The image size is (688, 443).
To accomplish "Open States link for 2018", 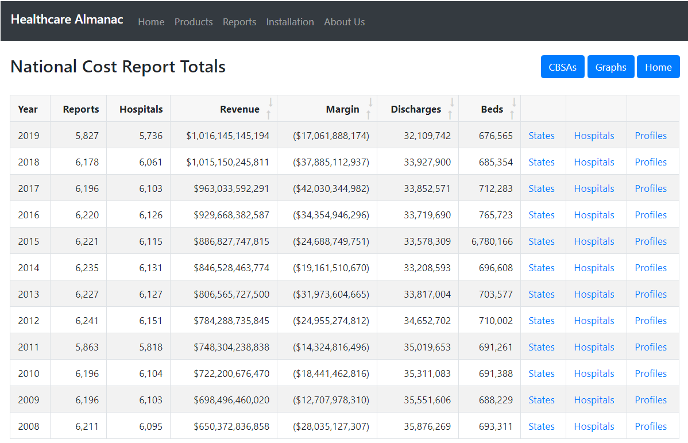I will click(542, 162).
